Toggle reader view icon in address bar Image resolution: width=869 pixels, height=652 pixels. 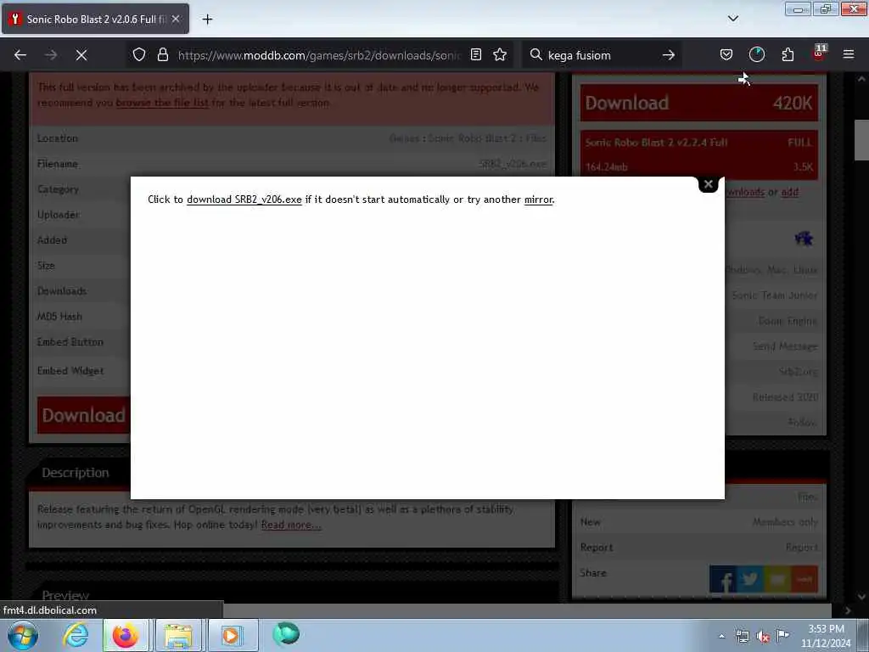point(475,55)
